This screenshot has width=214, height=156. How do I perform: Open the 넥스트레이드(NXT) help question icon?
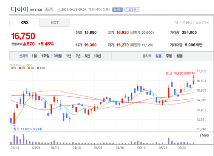click(x=207, y=23)
